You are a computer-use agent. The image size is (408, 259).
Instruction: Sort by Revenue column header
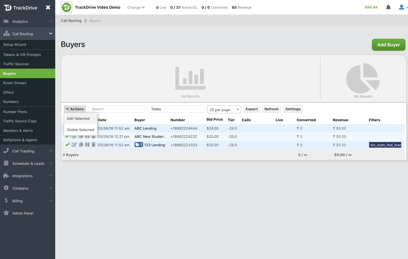340,120
